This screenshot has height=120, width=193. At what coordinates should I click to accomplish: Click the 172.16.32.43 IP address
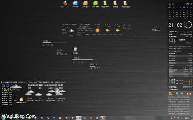[188, 87]
